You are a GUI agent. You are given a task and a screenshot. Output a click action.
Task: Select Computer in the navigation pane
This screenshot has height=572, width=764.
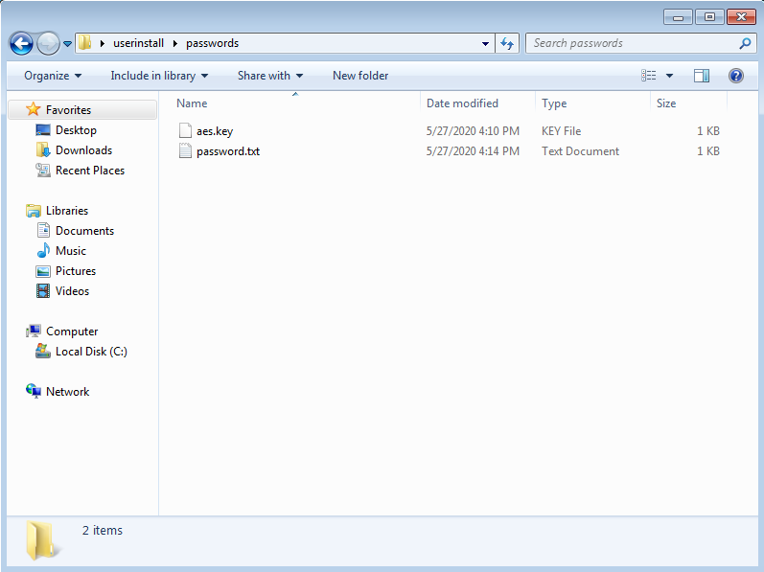[x=72, y=332]
